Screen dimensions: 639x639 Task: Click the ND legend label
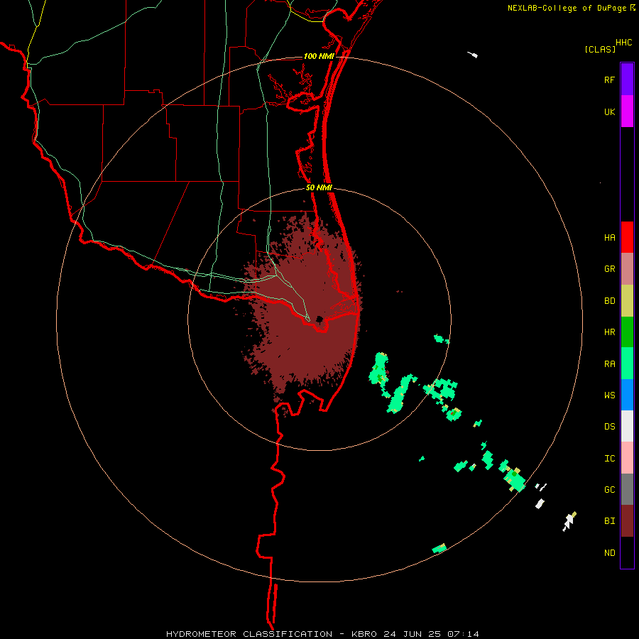[609, 553]
